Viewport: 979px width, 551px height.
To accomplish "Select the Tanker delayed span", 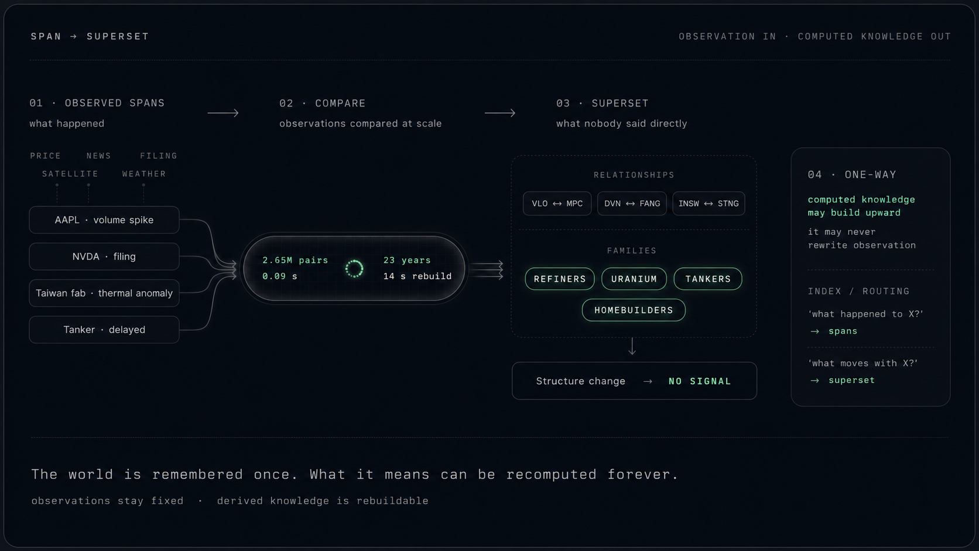I will click(104, 330).
